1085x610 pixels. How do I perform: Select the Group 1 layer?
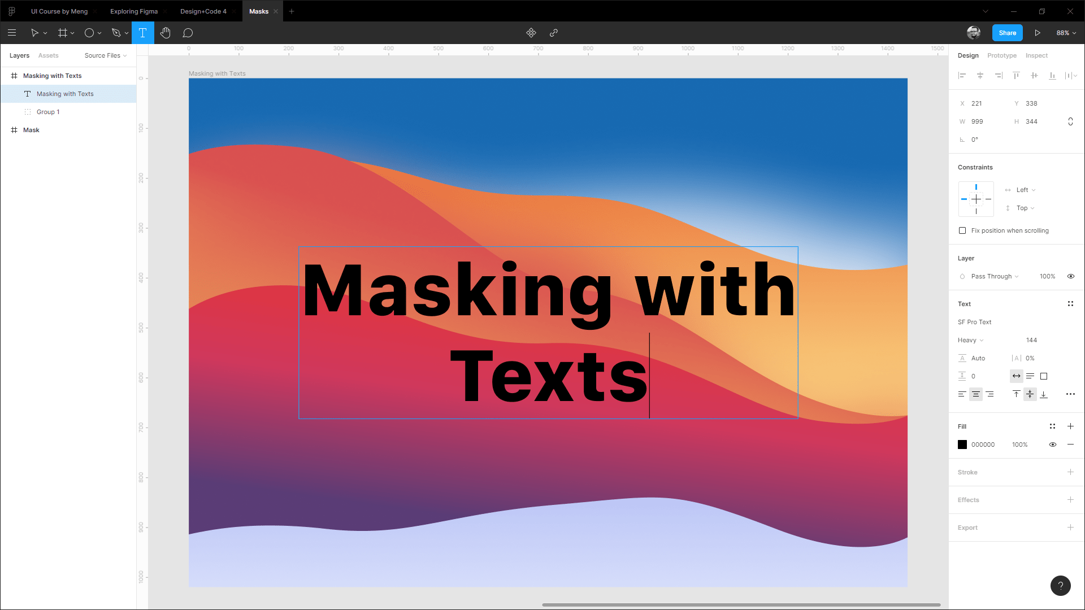click(48, 112)
